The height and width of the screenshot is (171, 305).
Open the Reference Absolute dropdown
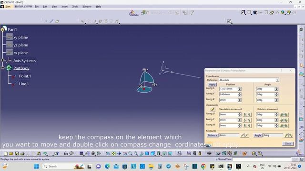click(x=277, y=80)
